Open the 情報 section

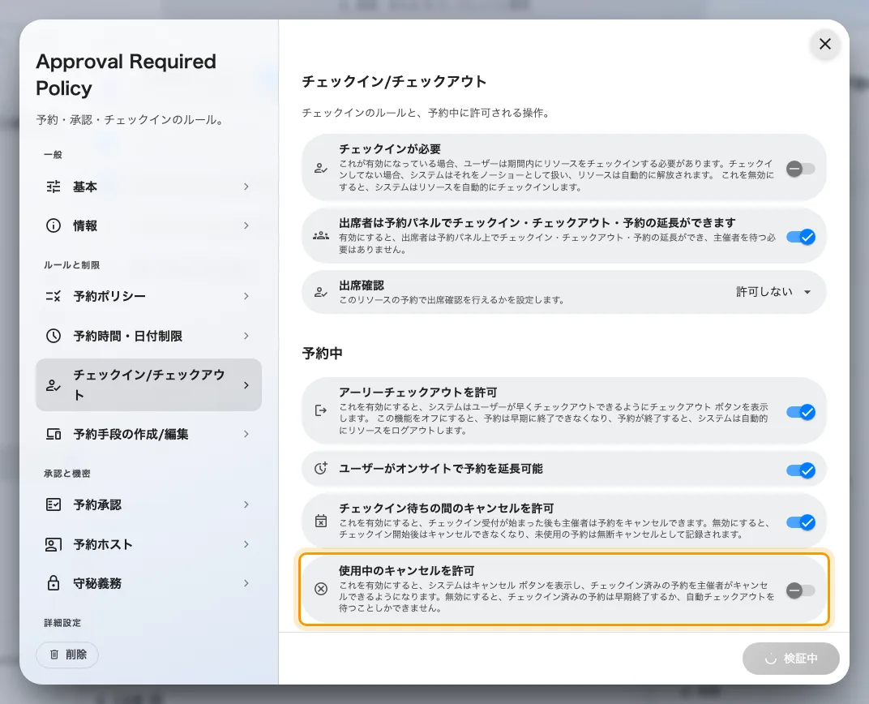(148, 225)
